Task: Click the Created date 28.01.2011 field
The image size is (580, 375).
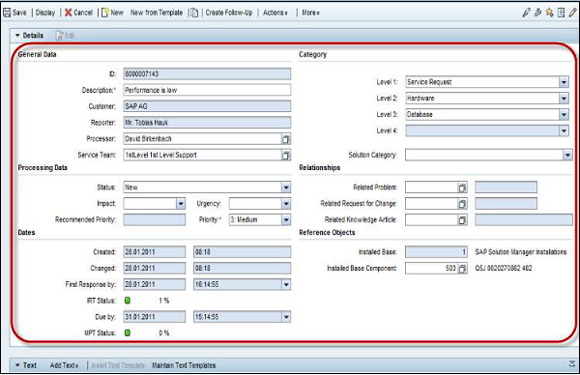Action: pos(155,252)
